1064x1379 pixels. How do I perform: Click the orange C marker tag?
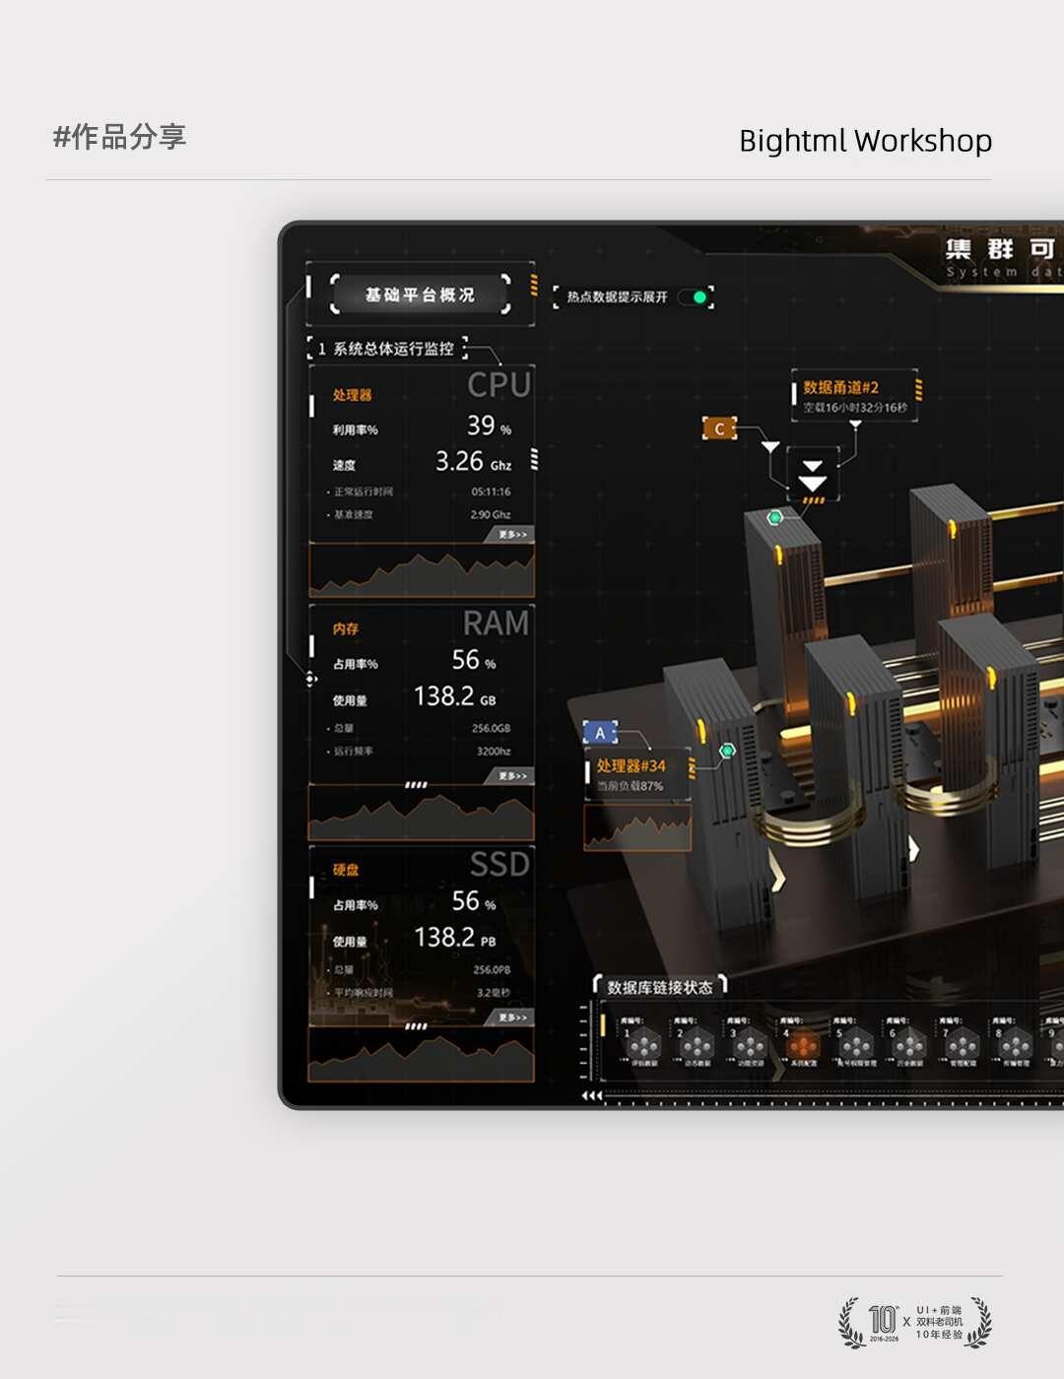coord(719,428)
